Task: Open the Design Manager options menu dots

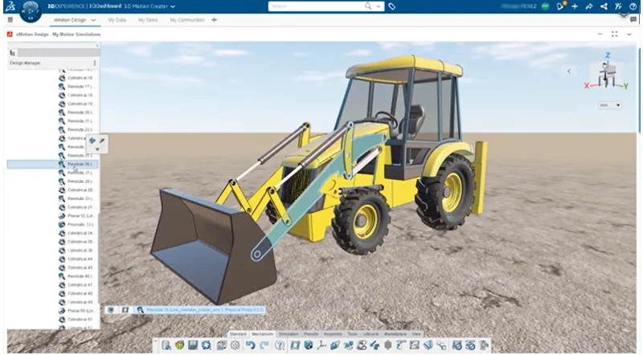Action: click(x=95, y=62)
